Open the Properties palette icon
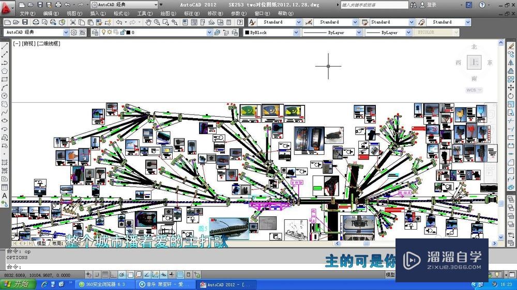 coord(185,22)
